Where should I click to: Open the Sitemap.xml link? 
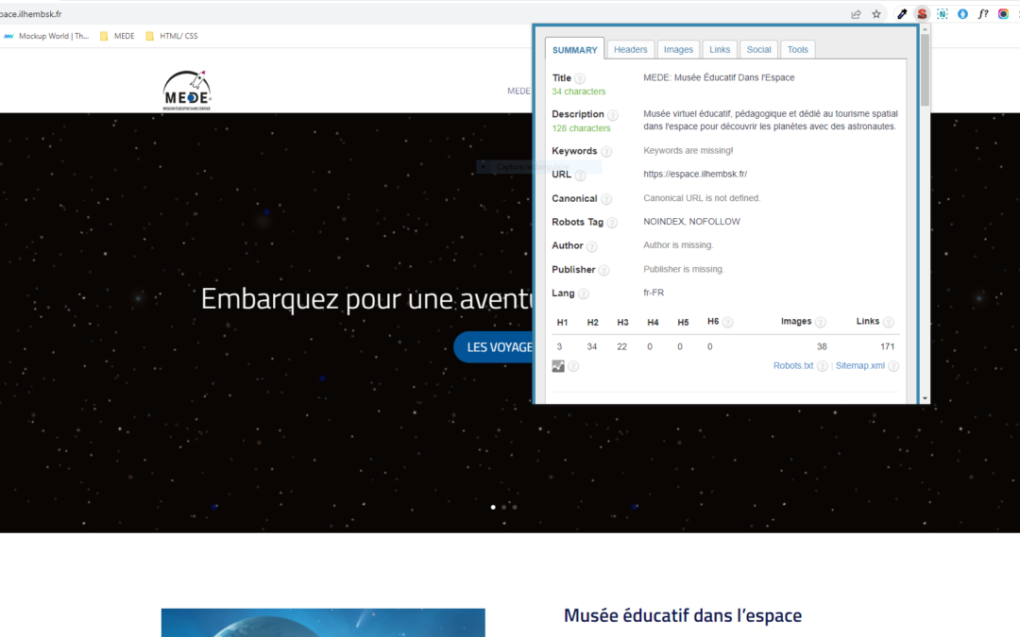860,366
